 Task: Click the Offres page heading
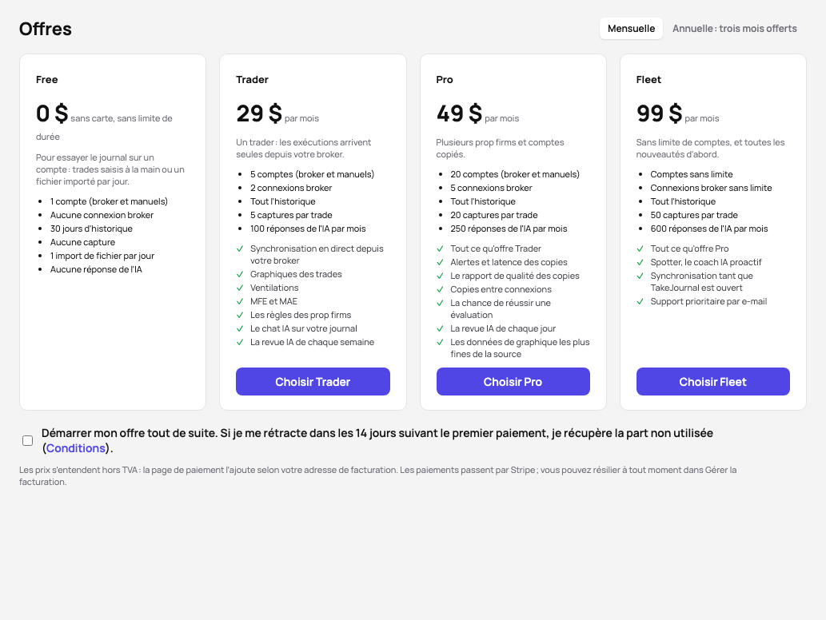click(46, 29)
